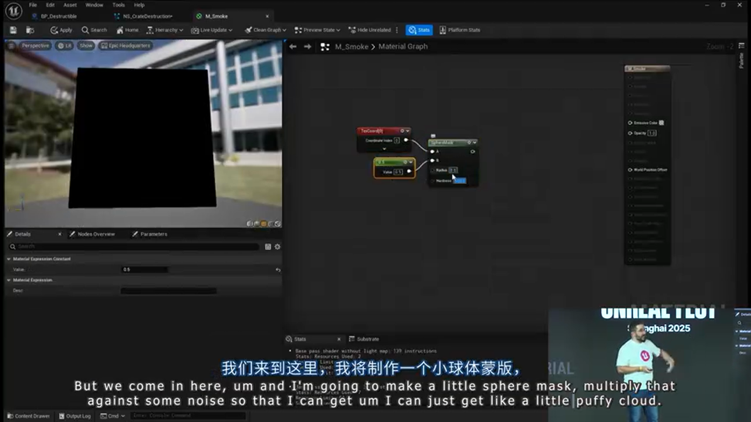Collapse the Material Expression Constant section
The height and width of the screenshot is (422, 751).
coord(9,258)
